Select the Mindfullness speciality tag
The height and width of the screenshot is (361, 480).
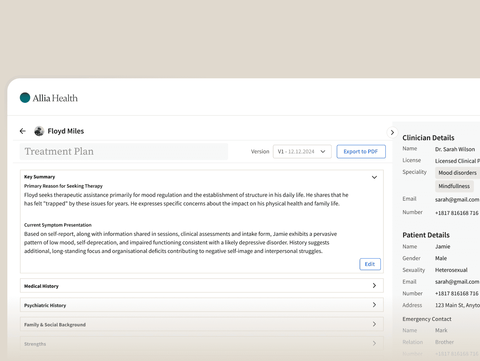click(x=454, y=186)
